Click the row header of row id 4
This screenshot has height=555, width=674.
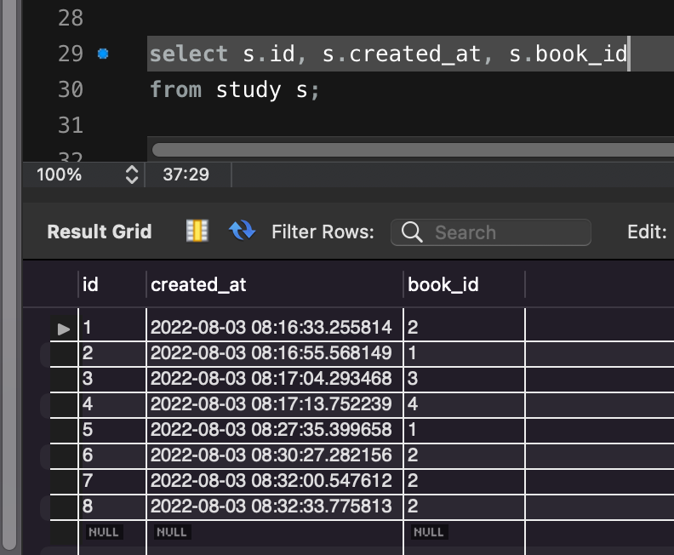(64, 404)
